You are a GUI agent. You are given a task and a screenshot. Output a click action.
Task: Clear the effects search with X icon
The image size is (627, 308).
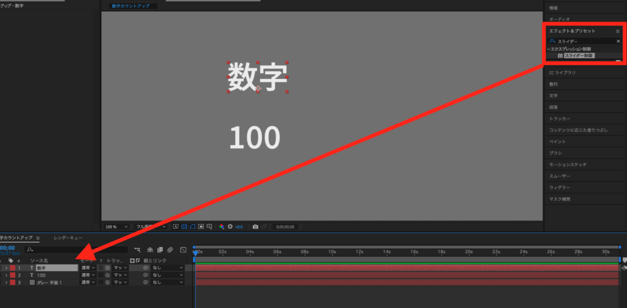pos(618,41)
